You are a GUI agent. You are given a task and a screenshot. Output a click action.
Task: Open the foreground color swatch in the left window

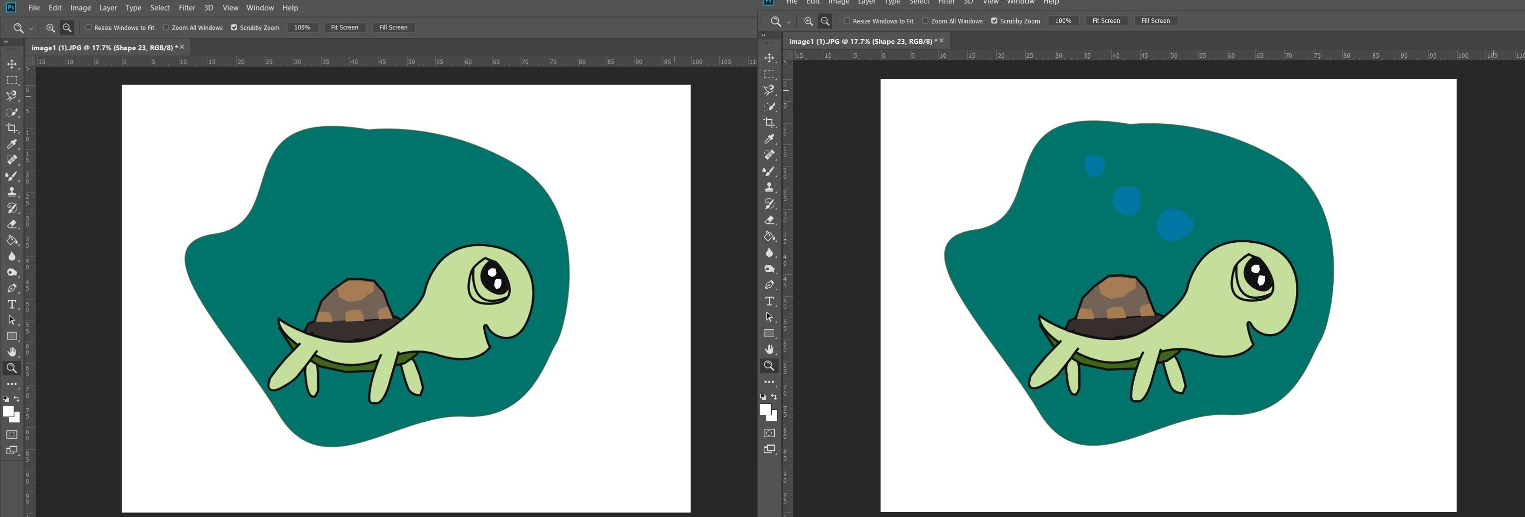click(x=7, y=411)
